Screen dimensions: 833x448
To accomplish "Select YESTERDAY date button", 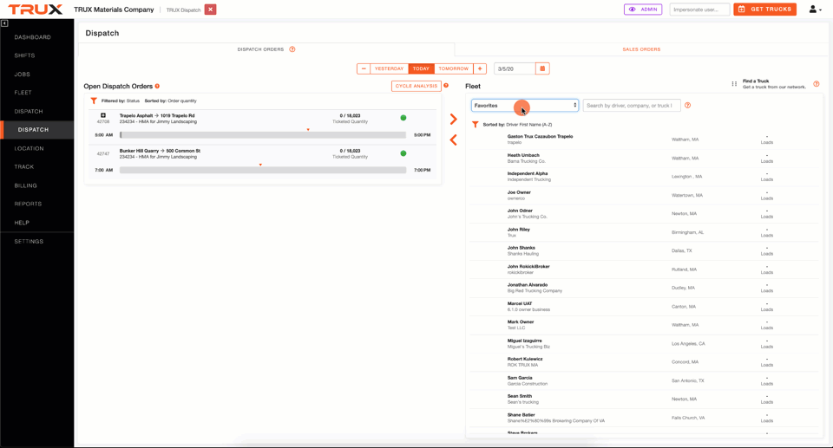I will [x=389, y=68].
